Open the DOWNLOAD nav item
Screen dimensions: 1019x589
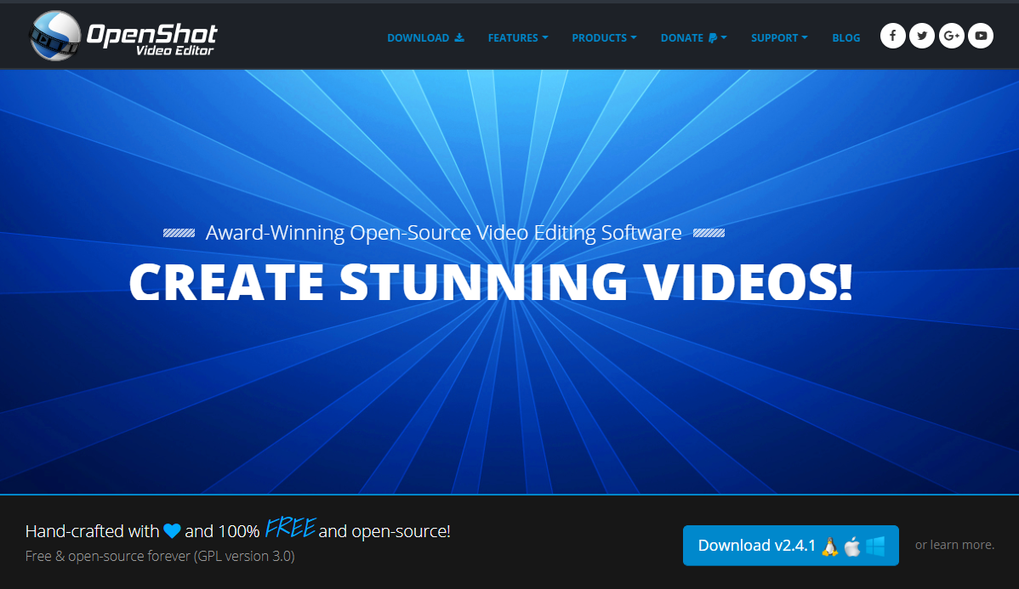point(425,37)
